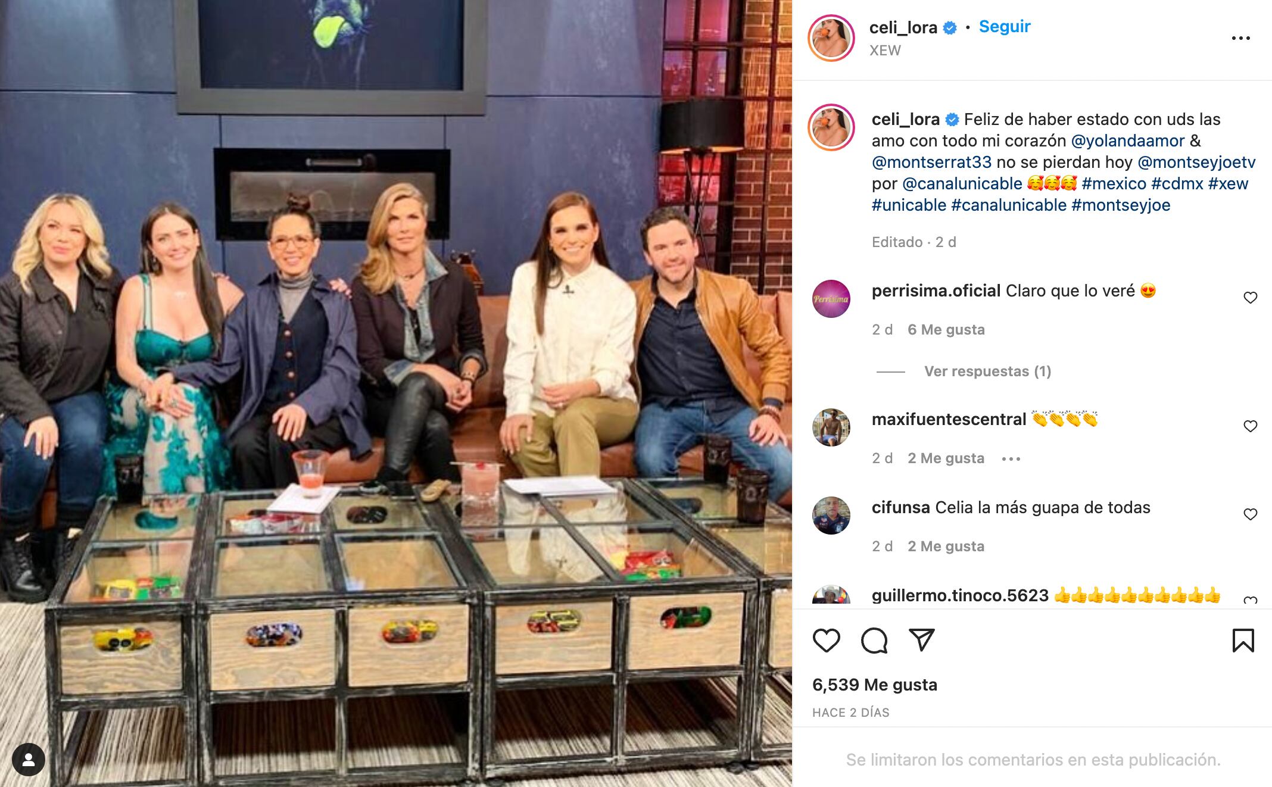The width and height of the screenshot is (1272, 787).
Task: View cifunsa profile avatar
Action: click(831, 516)
